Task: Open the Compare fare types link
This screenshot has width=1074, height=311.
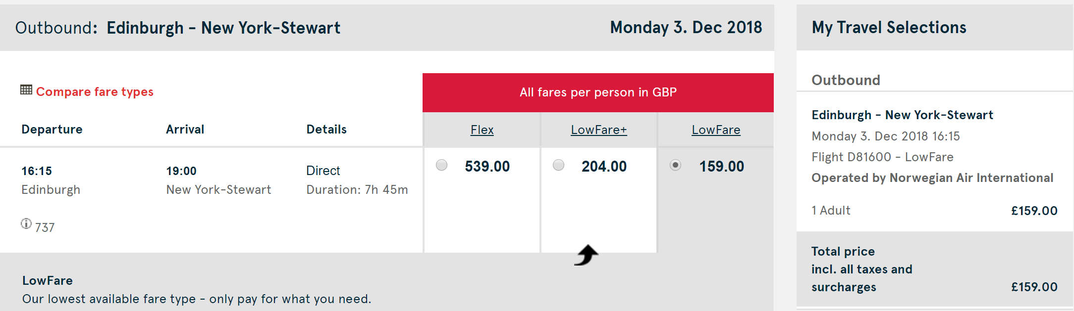Action: tap(95, 91)
